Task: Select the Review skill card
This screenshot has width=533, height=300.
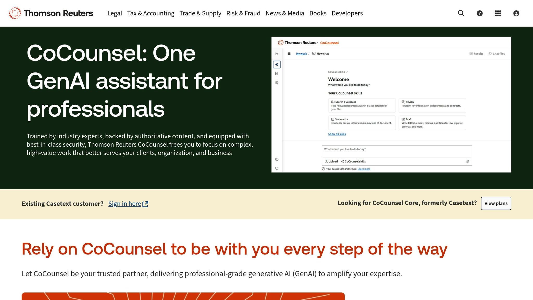Action: pos(432,105)
